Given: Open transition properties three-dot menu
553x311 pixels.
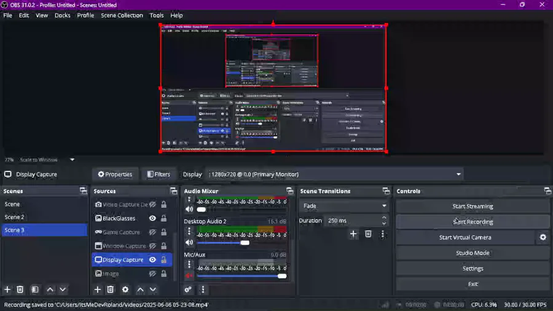Looking at the screenshot, I should pyautogui.click(x=383, y=234).
